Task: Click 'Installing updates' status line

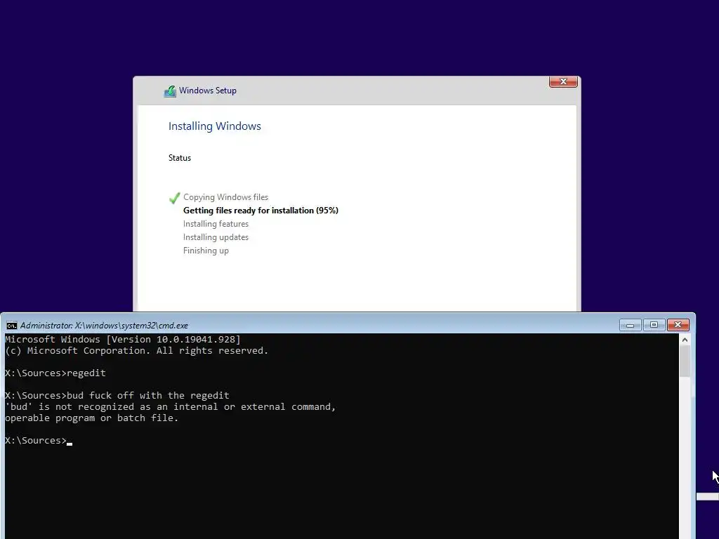Action: pyautogui.click(x=216, y=237)
